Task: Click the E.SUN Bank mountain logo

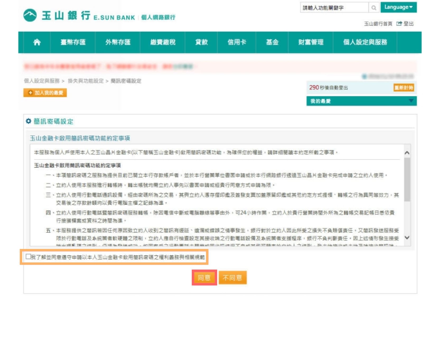Action: point(30,15)
